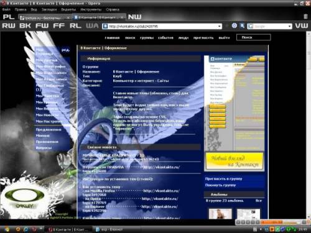Reload the page with RL button
311x233 pixels.
click(75, 26)
